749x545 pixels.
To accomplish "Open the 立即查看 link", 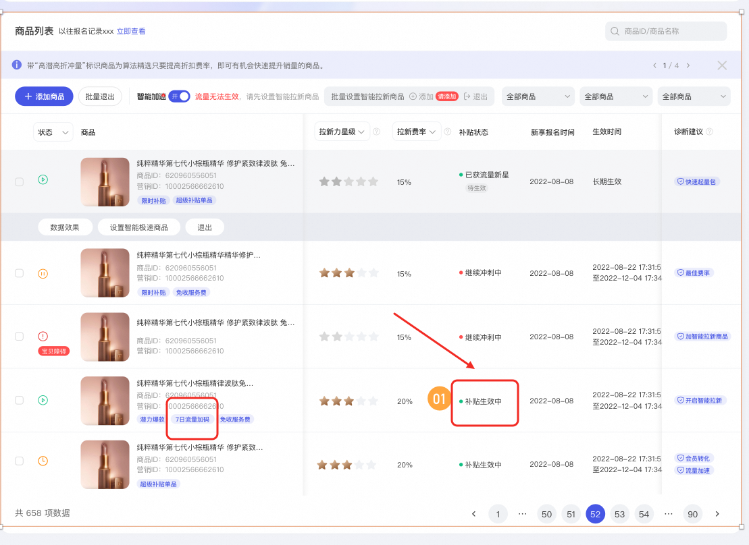I will pos(131,31).
